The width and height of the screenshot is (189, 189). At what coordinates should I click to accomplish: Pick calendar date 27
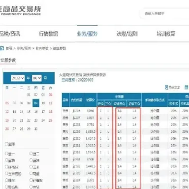(x=14, y=129)
